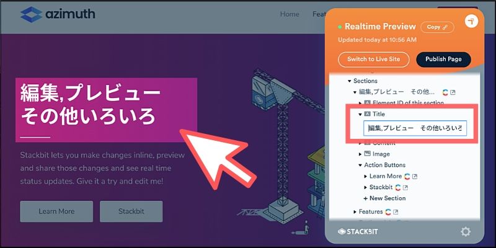Screen dimensions: 496x248
Task: Collapse the Title field arrow
Action: (x=360, y=114)
